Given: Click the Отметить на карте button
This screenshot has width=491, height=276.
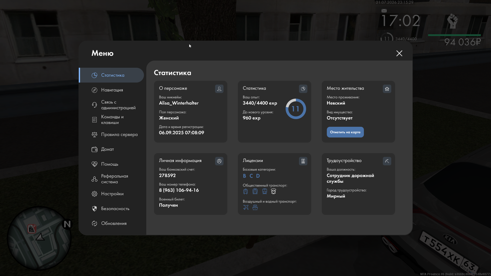Looking at the screenshot, I should [x=345, y=132].
